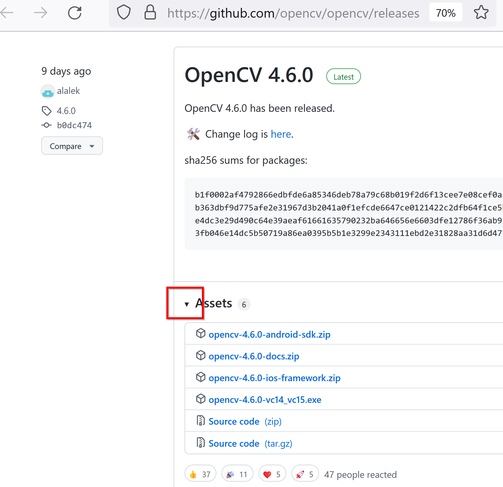Click sha256 line starting 3fb046e14
The image size is (503, 487).
pos(349,233)
